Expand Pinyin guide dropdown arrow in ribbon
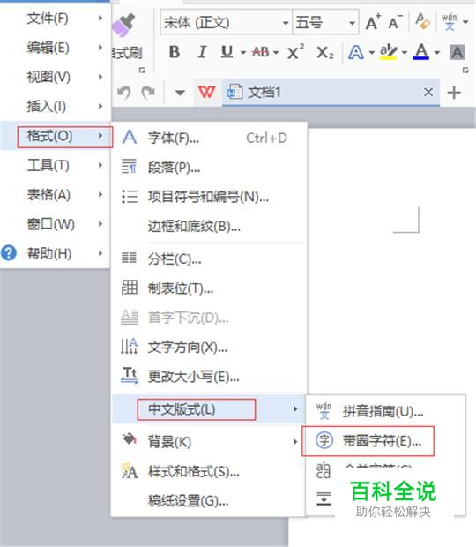Viewport: 476px width, 547px height. (465, 22)
